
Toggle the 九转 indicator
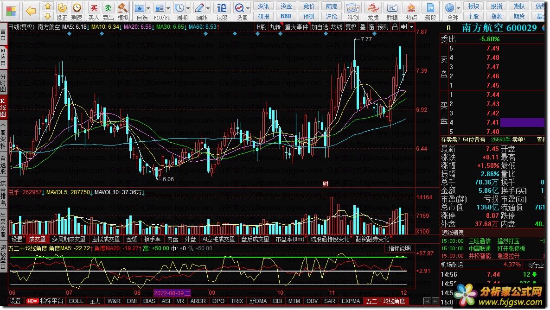(275, 27)
